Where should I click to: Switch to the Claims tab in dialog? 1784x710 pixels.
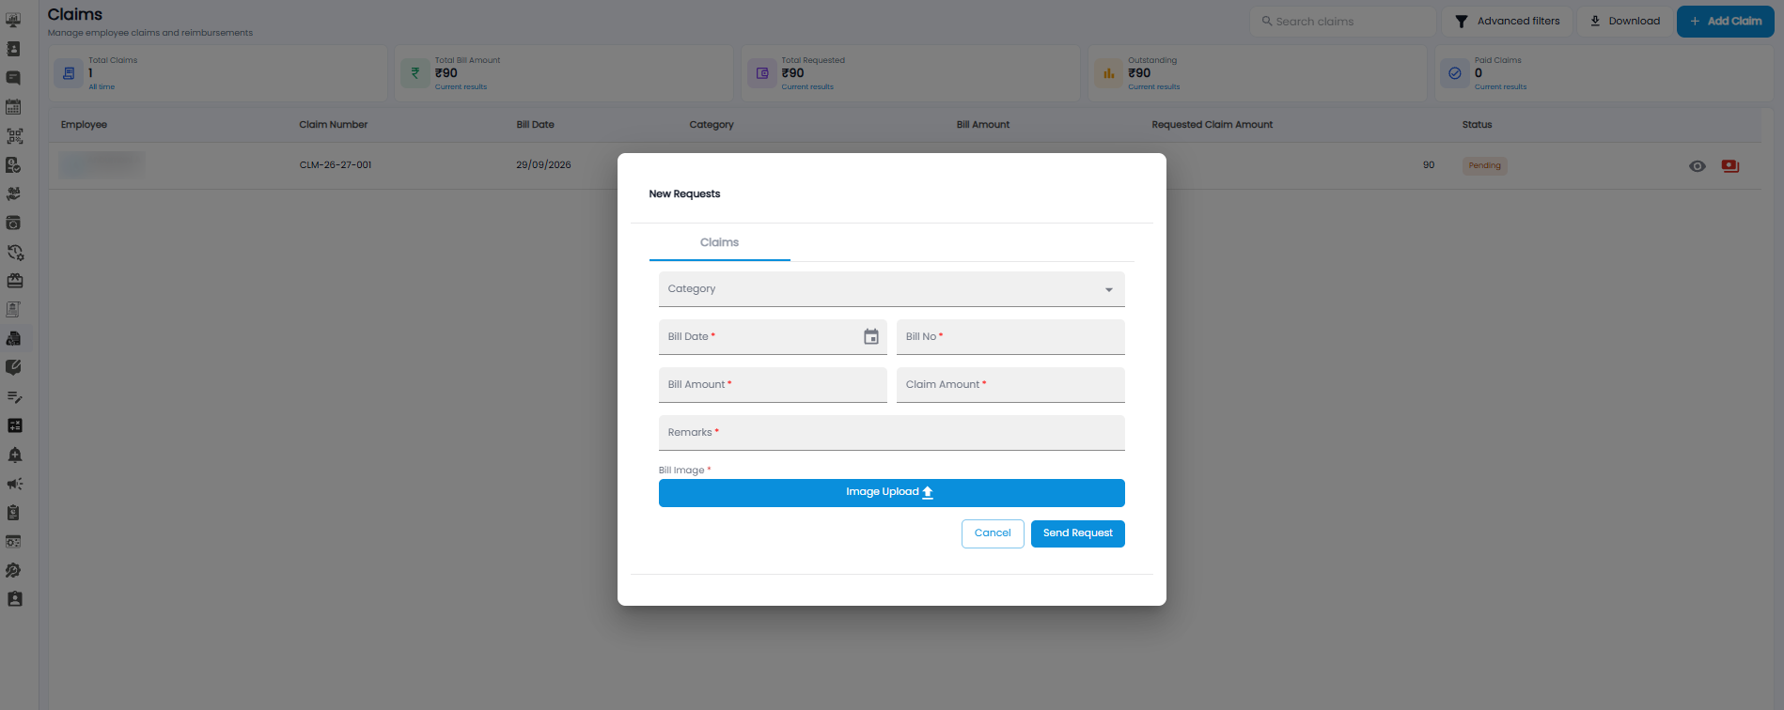pos(719,242)
